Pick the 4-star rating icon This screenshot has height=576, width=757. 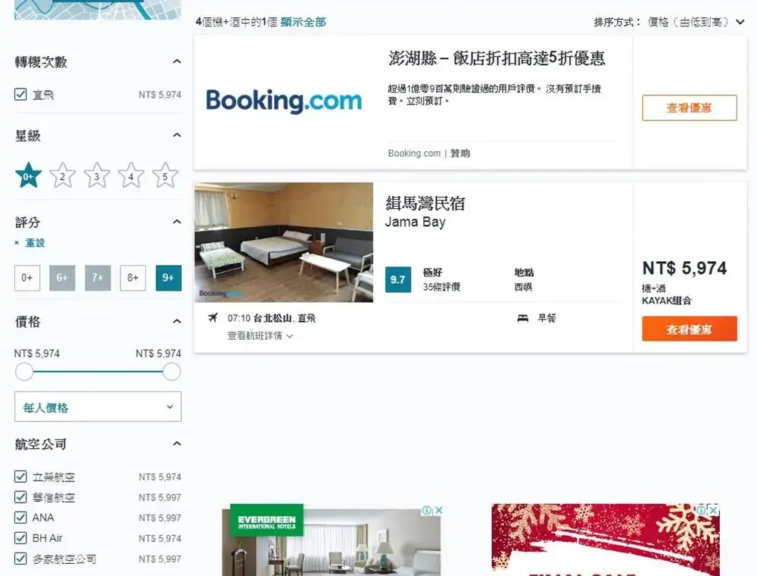point(131,176)
